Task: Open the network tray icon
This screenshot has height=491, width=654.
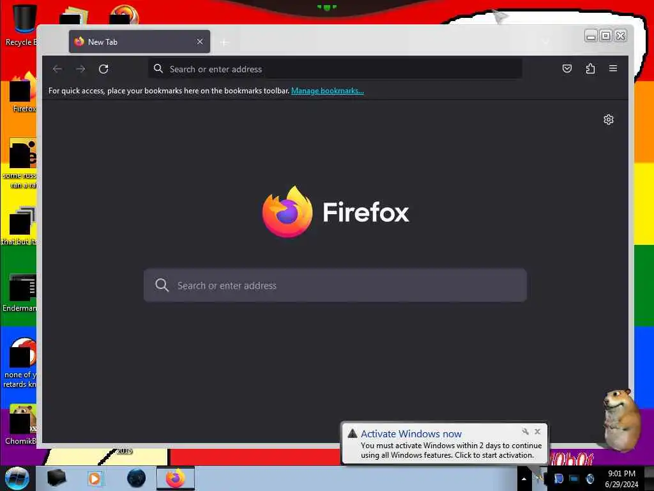Action: click(574, 479)
